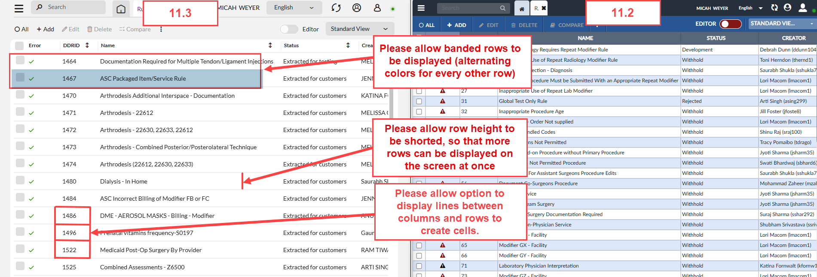817x277 pixels.
Task: Sort by the DDRID column arrows
Action: 87,45
